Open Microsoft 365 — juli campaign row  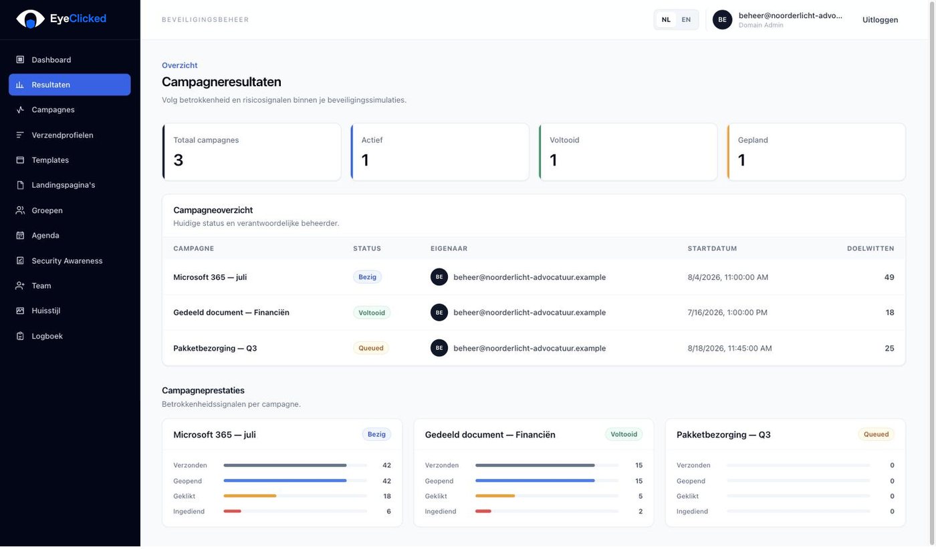534,277
